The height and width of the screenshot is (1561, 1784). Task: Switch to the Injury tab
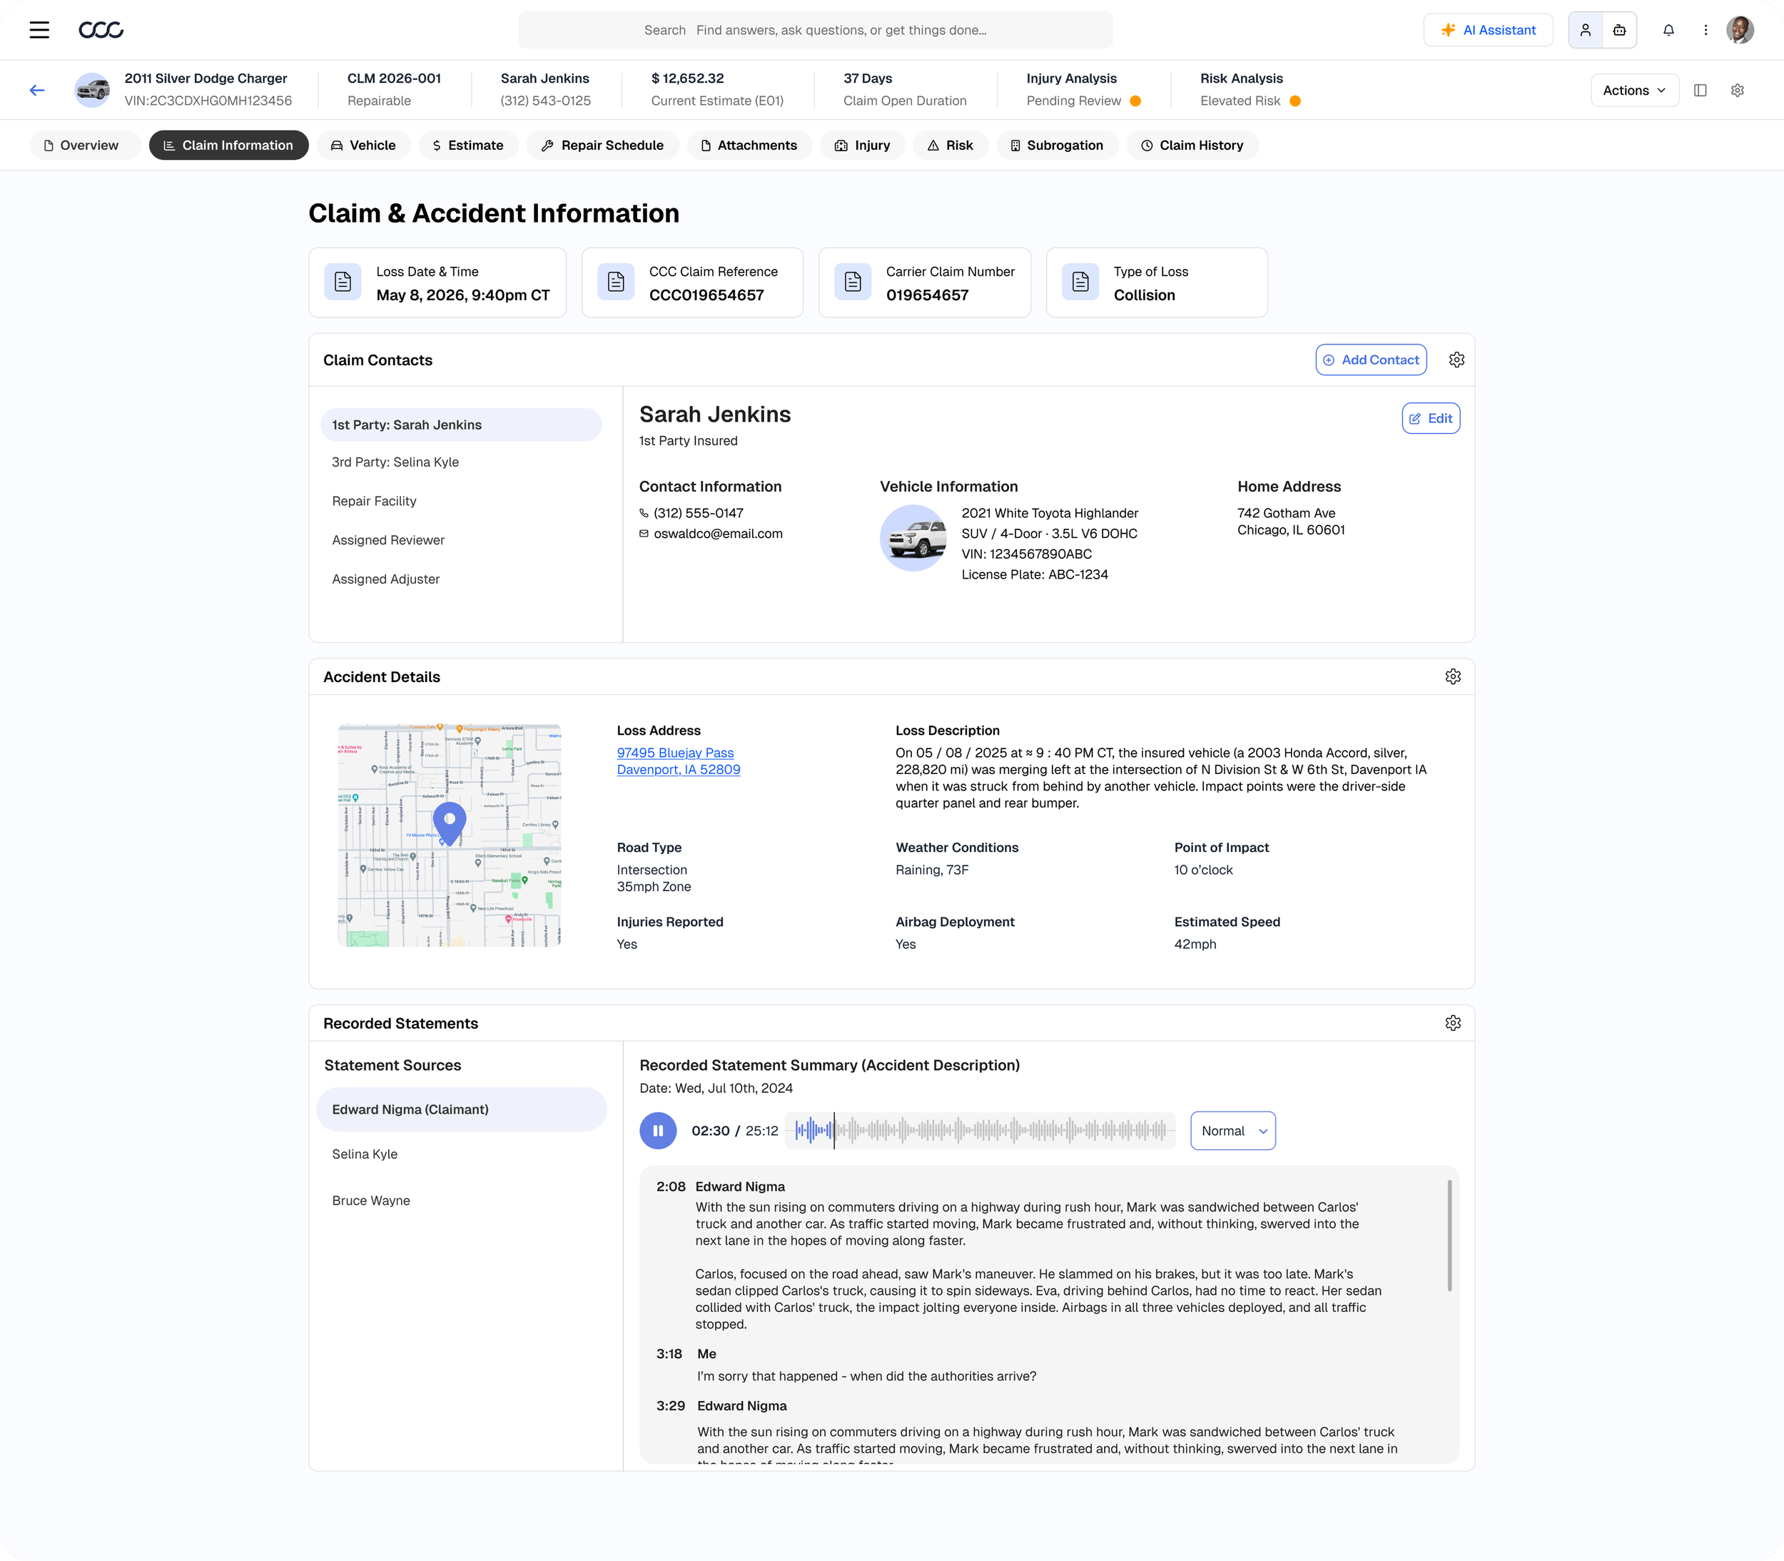coord(862,145)
